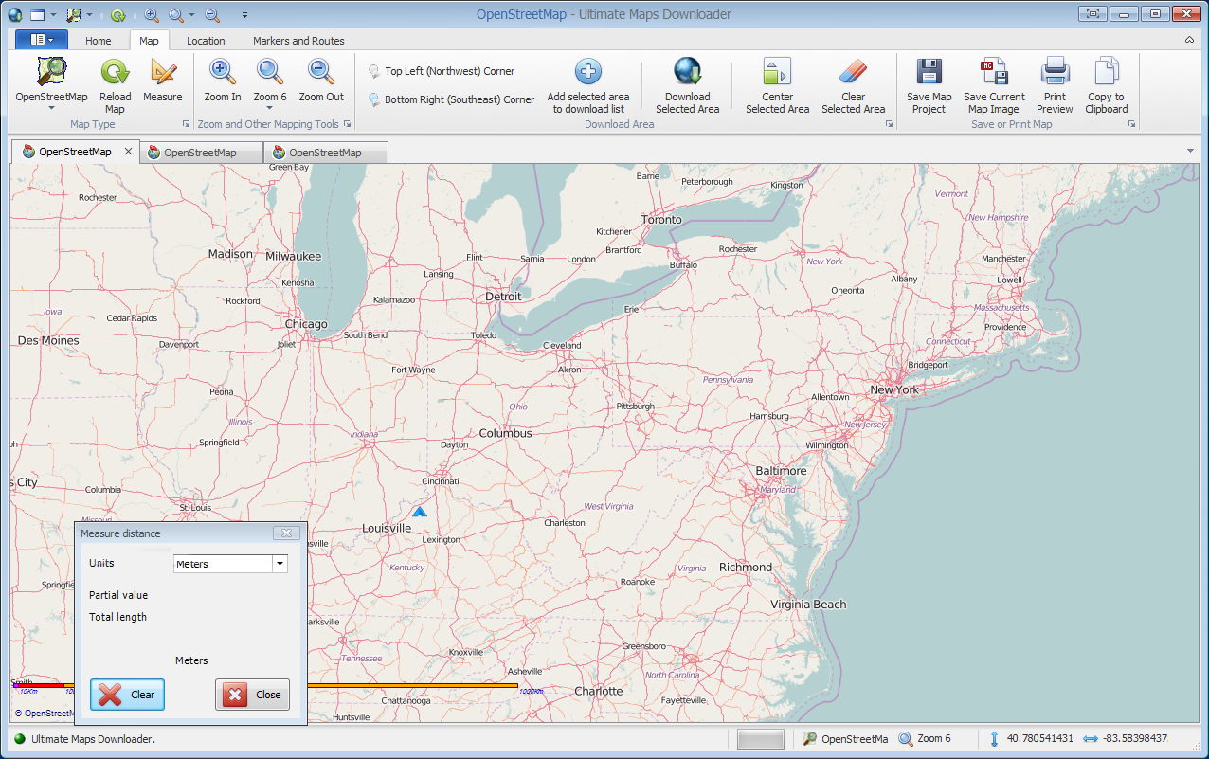Expand the Zoom 6 level dropdown
1209x759 pixels.
coord(270,108)
